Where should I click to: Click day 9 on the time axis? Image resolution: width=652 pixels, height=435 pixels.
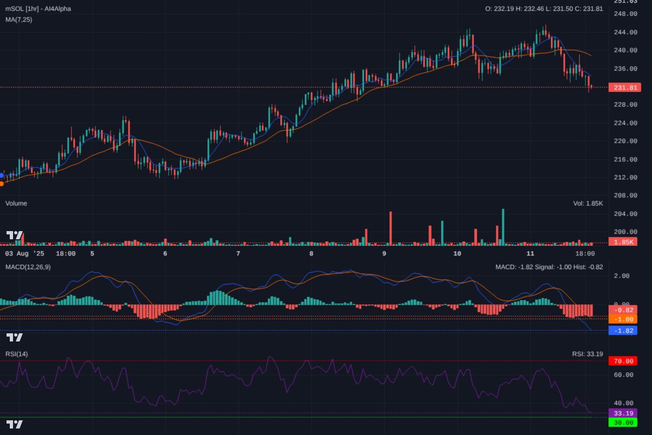tap(384, 253)
